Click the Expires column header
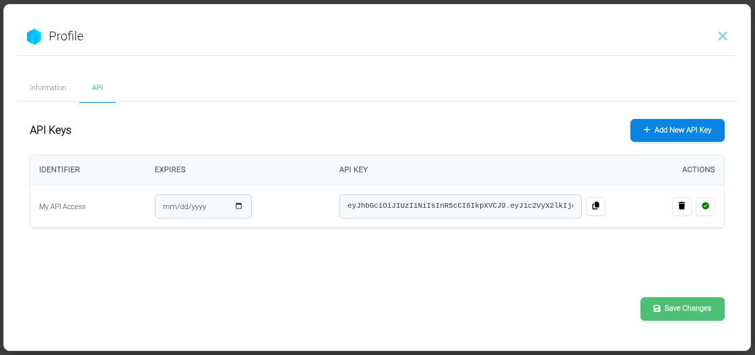The height and width of the screenshot is (355, 755). [x=170, y=169]
